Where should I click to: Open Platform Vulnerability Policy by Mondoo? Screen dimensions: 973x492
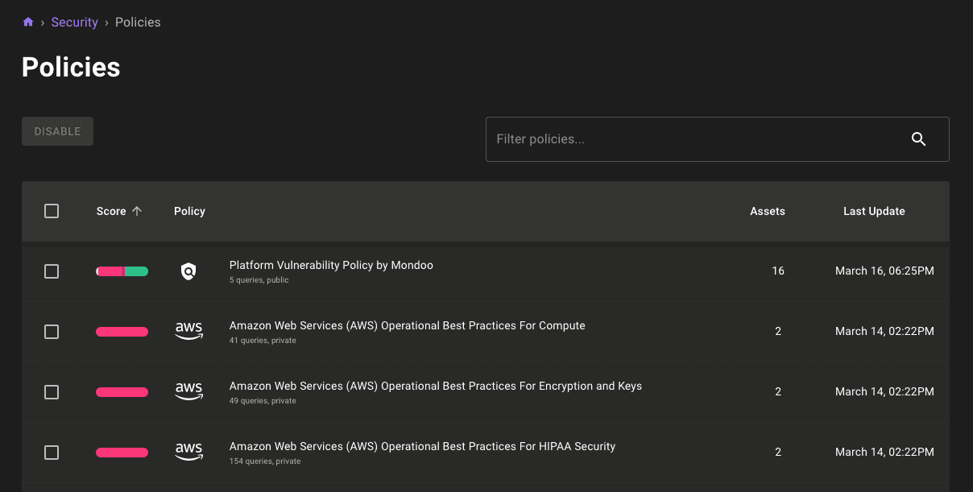point(331,265)
